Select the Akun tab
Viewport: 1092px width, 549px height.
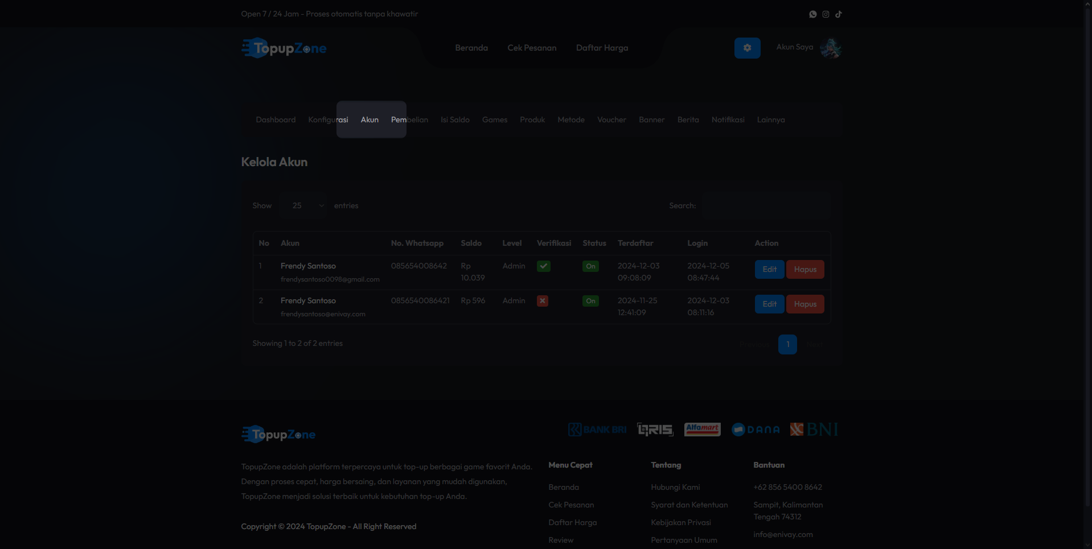click(x=370, y=120)
